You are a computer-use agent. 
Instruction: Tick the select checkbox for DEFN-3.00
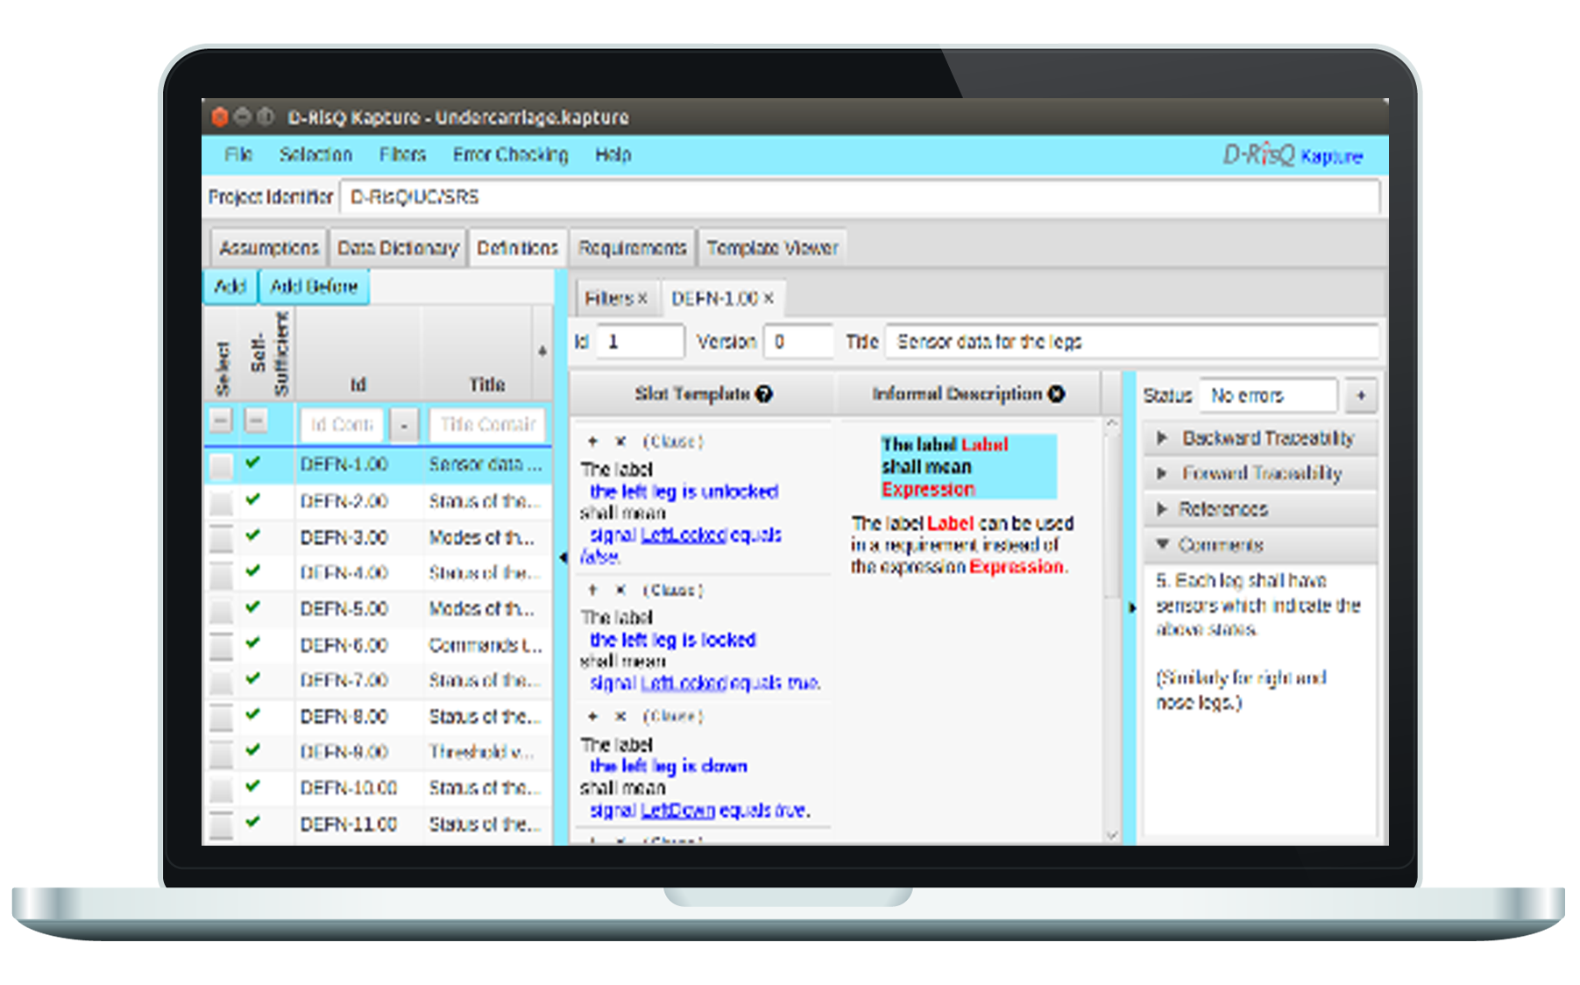(222, 538)
